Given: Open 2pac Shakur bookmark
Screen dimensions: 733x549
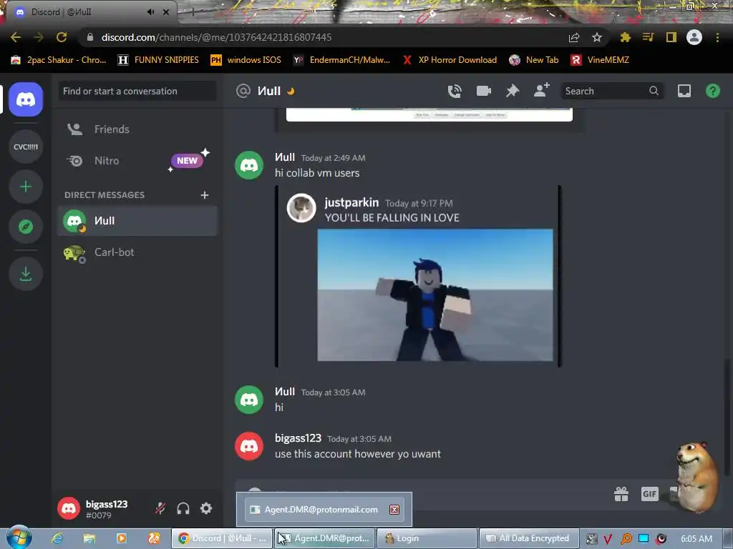Looking at the screenshot, I should click(x=59, y=60).
